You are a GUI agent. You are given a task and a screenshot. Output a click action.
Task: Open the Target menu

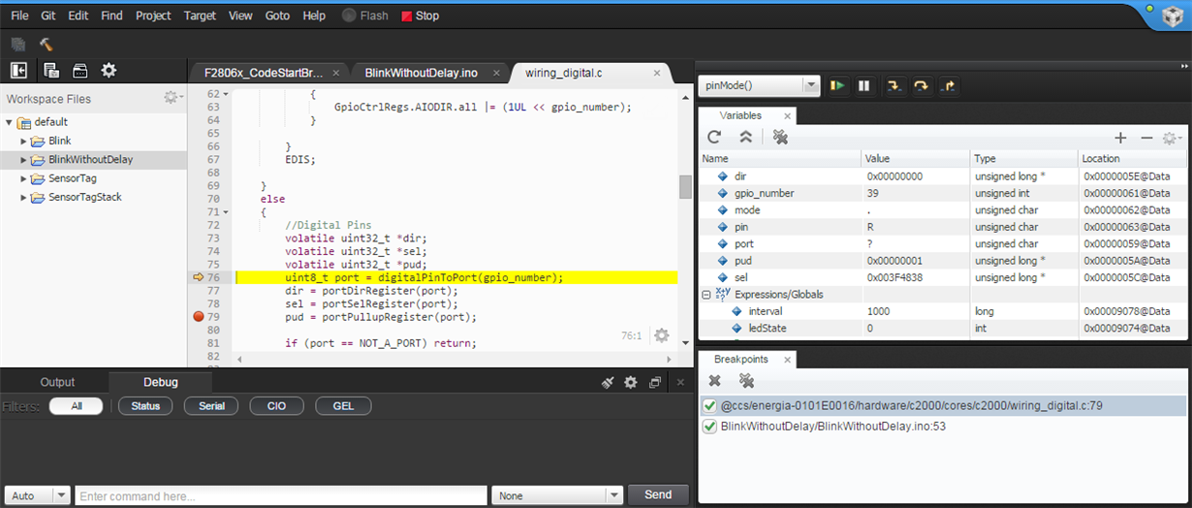pos(200,16)
